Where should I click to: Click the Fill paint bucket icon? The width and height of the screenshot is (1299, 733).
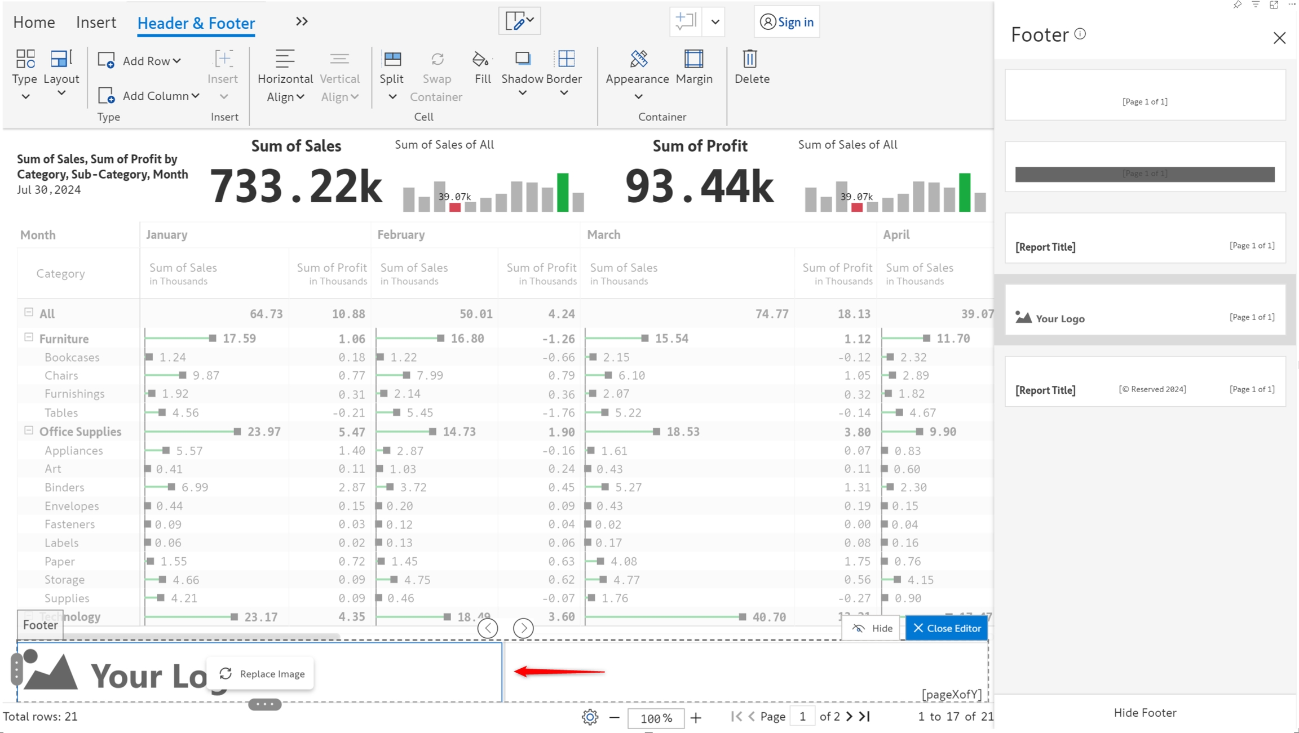pos(481,59)
